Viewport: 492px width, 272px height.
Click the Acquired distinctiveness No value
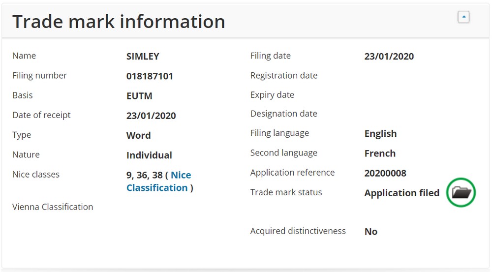(371, 232)
